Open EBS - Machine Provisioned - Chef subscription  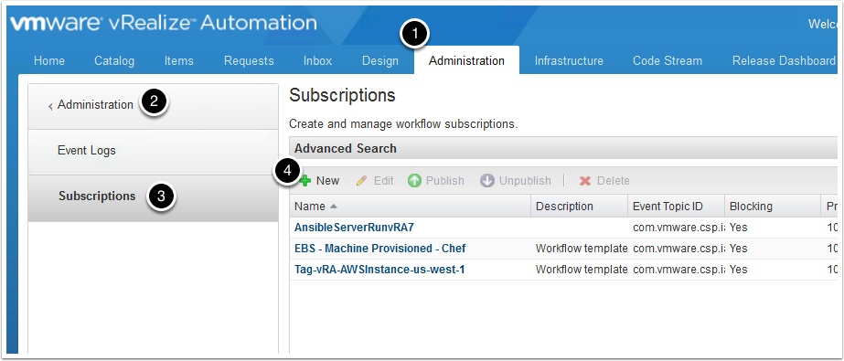coord(380,249)
